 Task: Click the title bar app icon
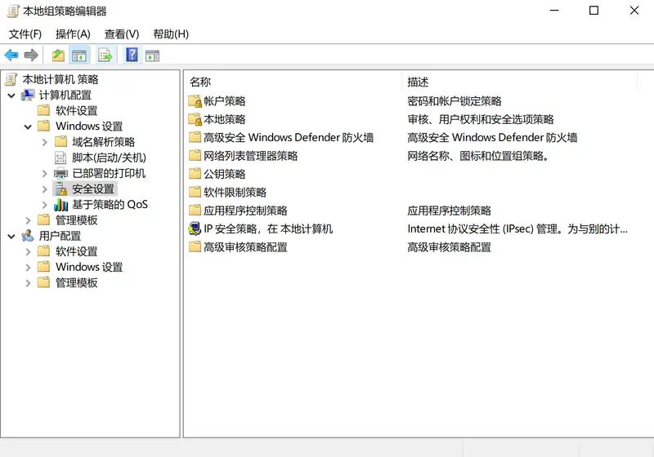click(13, 11)
